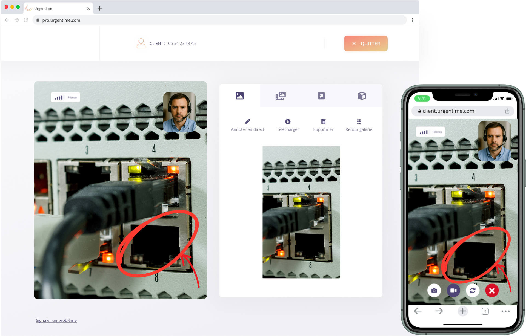Close the Urgentime browser tab
Image resolution: width=526 pixels, height=336 pixels.
pos(88,8)
